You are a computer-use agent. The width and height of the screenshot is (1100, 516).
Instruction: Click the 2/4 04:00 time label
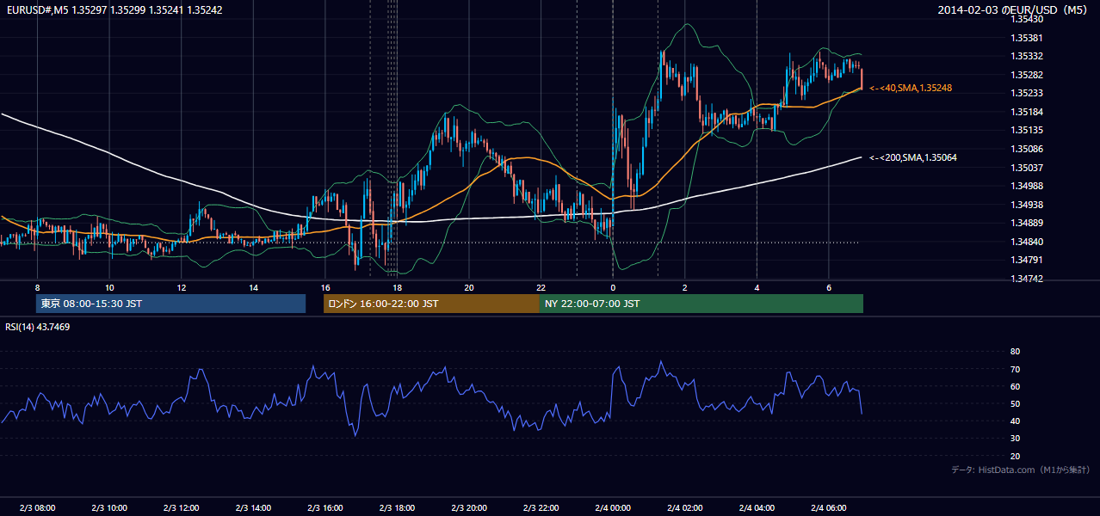757,507
